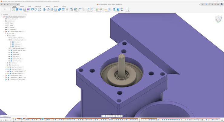The image size is (224, 122).
Task: Toggle eye of Bodies under Circular_Conveyor_Driver
Action: 8,36
